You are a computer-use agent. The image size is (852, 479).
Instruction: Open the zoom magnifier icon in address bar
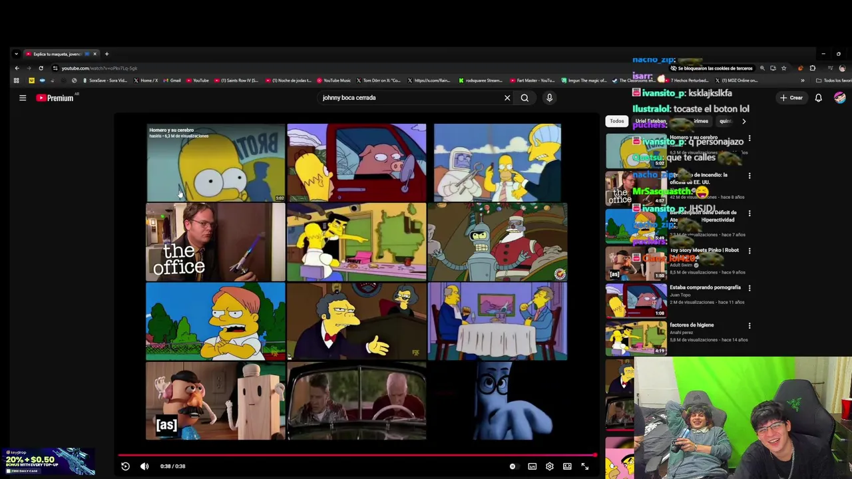(762, 68)
